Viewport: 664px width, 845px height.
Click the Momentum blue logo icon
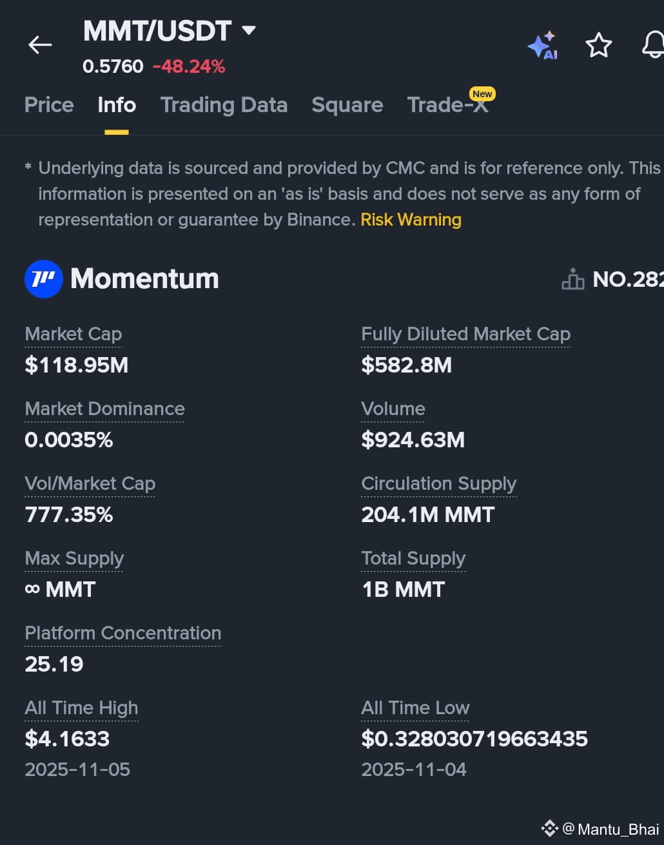43,279
